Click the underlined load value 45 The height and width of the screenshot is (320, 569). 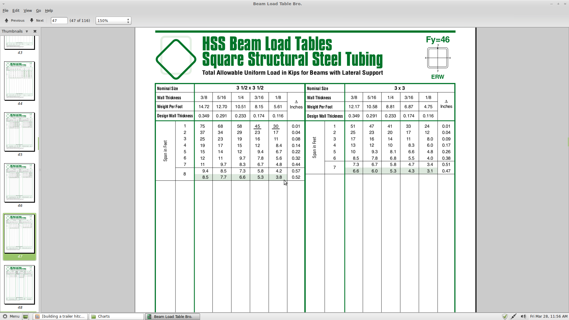pyautogui.click(x=257, y=126)
